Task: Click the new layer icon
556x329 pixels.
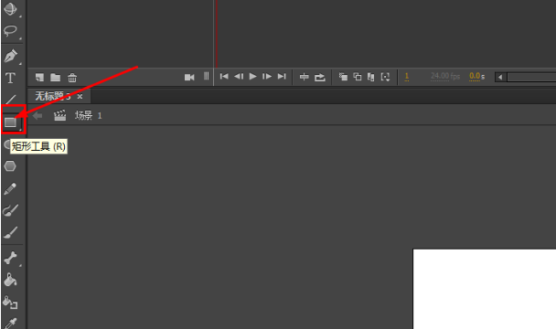Action: tap(39, 78)
